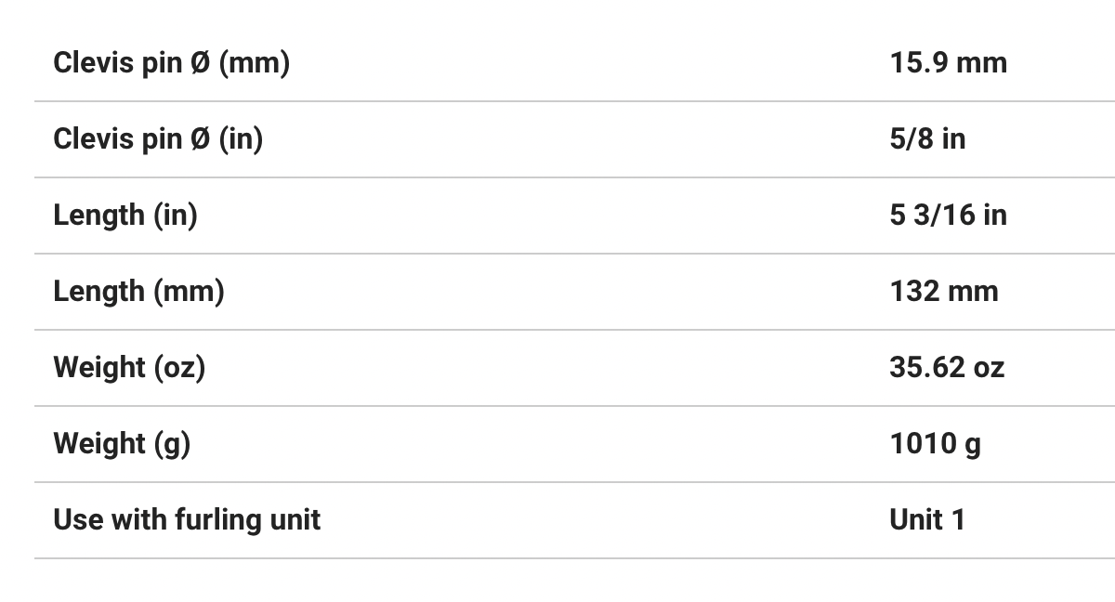
Task: Click the Ø symbol in the Clevis pin (in) row
Action: coord(200,139)
